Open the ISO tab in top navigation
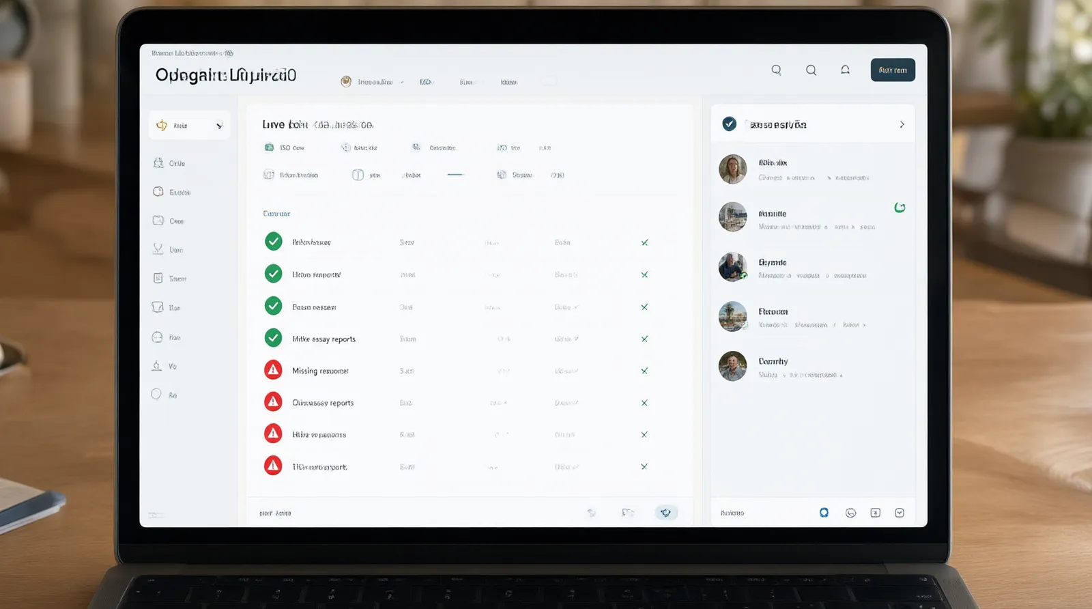This screenshot has width=1092, height=609. (x=425, y=82)
